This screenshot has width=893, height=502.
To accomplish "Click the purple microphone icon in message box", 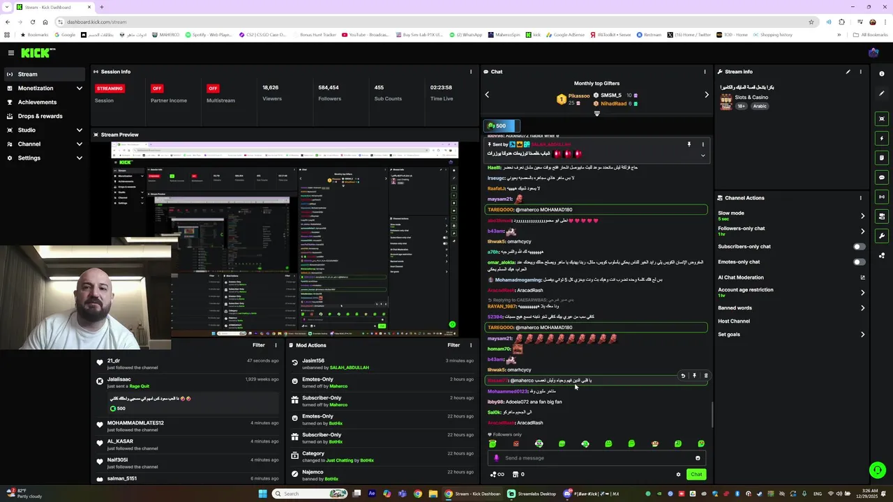I will click(x=496, y=458).
